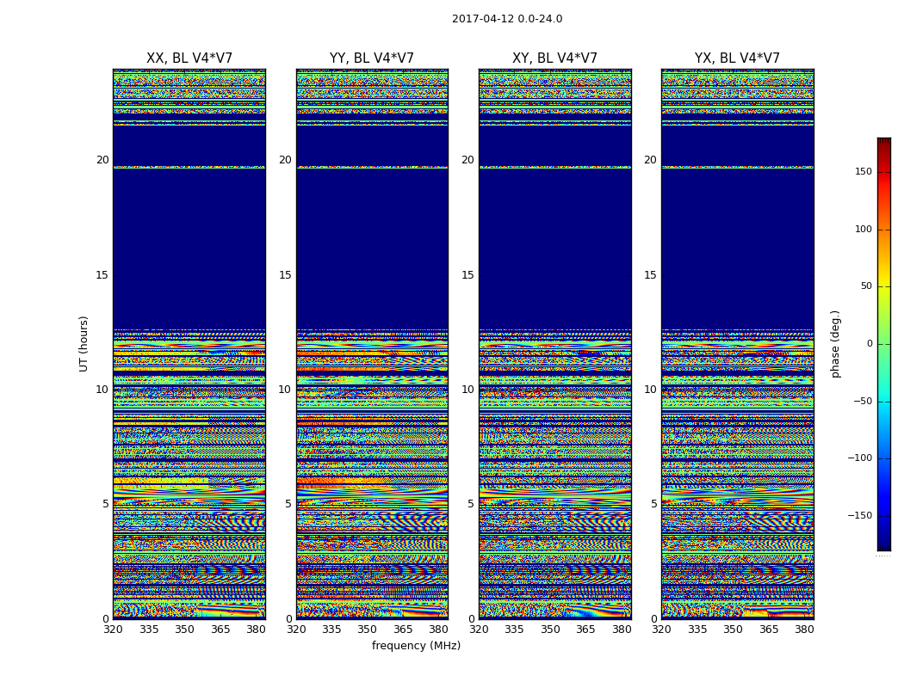Click the XY, BL V4*V7 panel title

[555, 58]
